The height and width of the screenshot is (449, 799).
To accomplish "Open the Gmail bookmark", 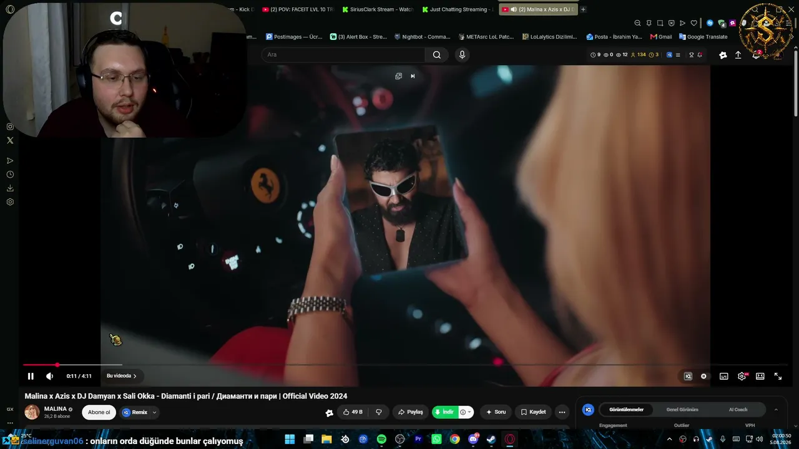I will coord(661,37).
